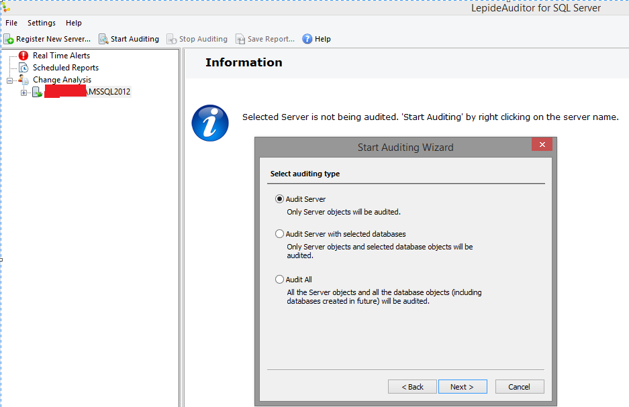This screenshot has width=629, height=407.
Task: Click the blue Help question mark icon
Action: coord(307,39)
